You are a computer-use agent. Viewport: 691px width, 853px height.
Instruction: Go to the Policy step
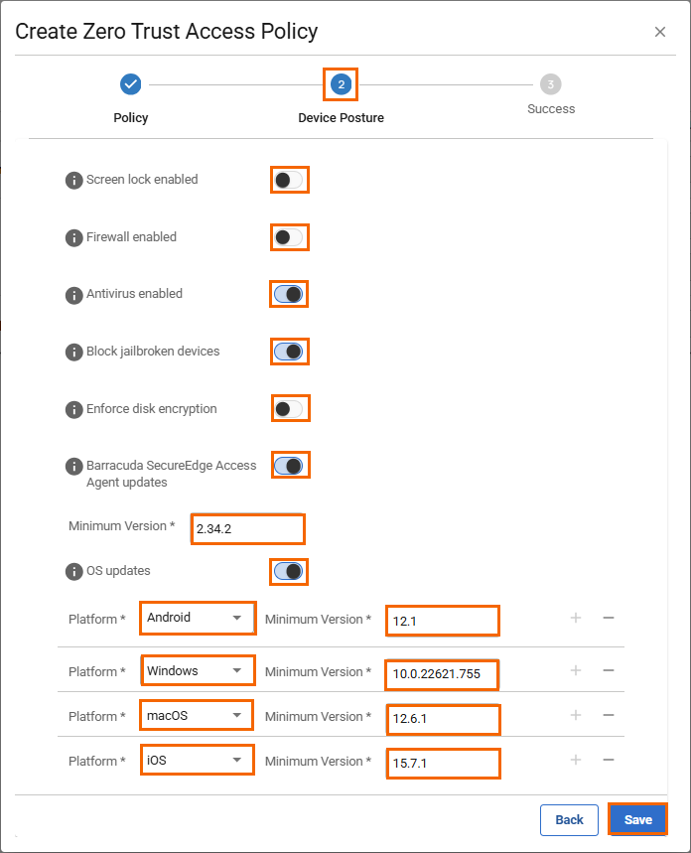pos(130,84)
